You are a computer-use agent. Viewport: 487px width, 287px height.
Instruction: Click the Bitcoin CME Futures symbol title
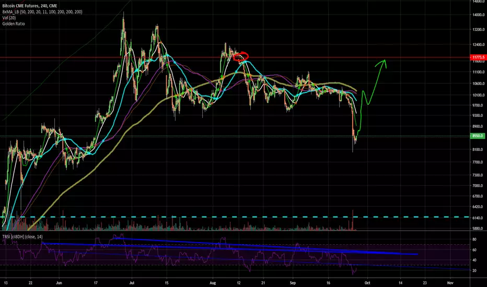(29, 6)
